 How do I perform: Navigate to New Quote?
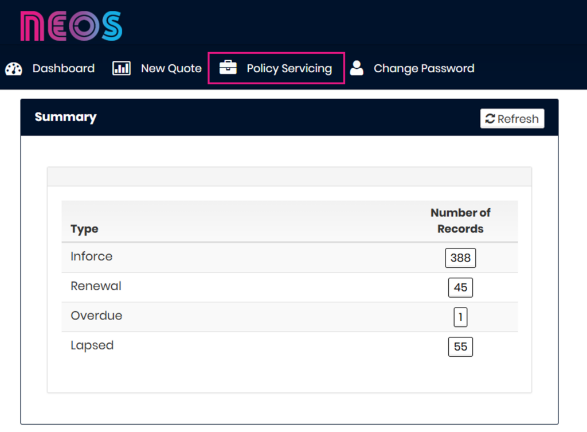(170, 68)
